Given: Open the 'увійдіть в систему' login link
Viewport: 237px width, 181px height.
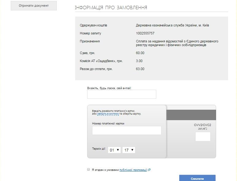Looking at the screenshot, I should coord(108,114).
